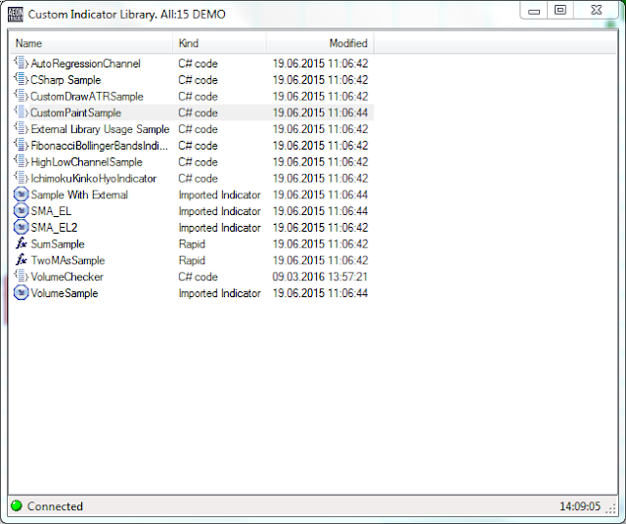Image resolution: width=626 pixels, height=524 pixels.
Task: Click the Connected status text
Action: point(55,506)
